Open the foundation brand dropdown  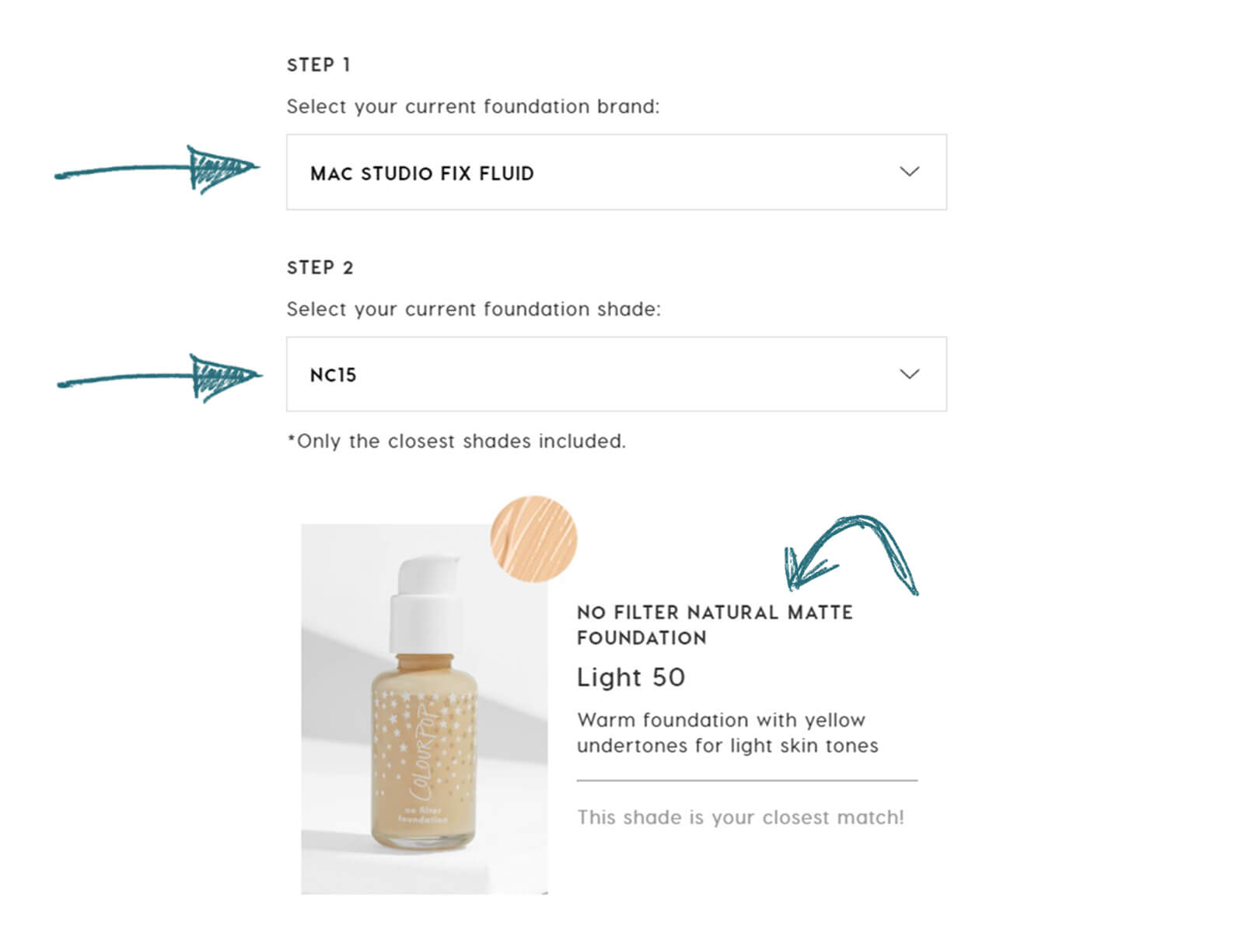[617, 172]
